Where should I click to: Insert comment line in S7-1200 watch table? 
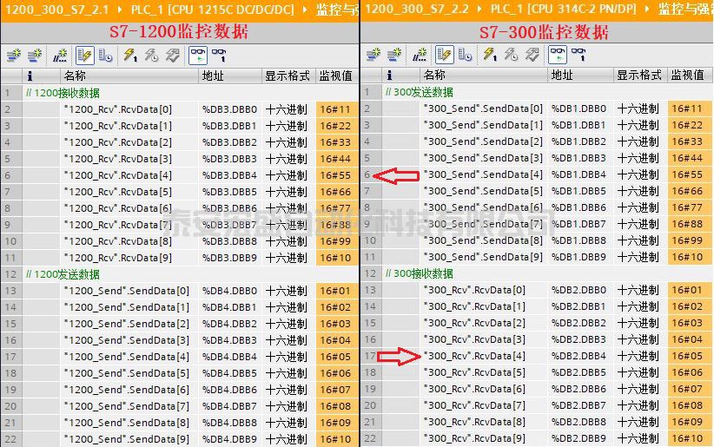[60, 56]
